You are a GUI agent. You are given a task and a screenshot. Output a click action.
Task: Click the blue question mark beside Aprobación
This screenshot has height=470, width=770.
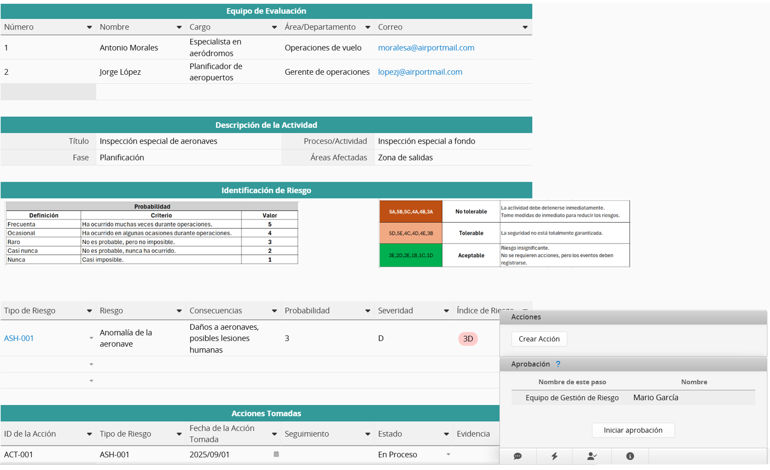558,364
